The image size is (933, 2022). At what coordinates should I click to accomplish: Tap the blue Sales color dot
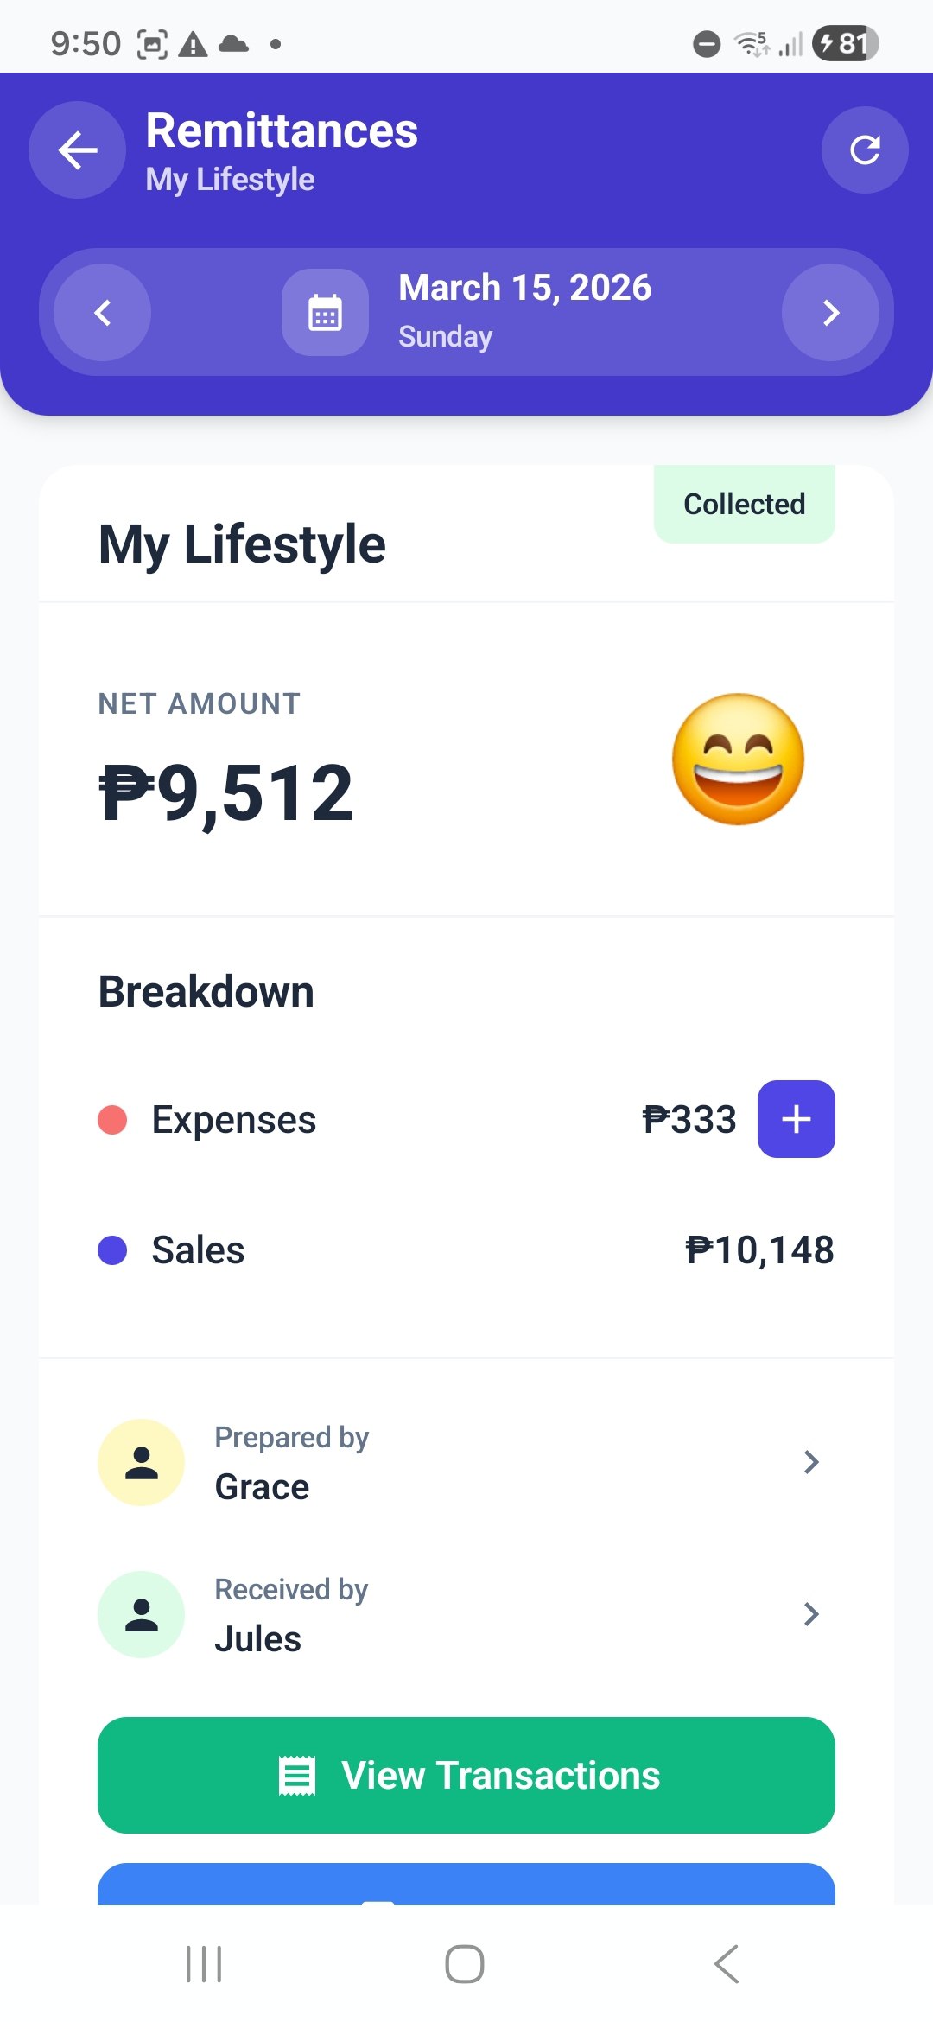(112, 1250)
